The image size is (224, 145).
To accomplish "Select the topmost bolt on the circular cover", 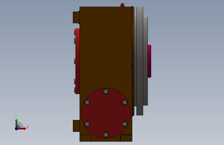I will coord(106,91).
